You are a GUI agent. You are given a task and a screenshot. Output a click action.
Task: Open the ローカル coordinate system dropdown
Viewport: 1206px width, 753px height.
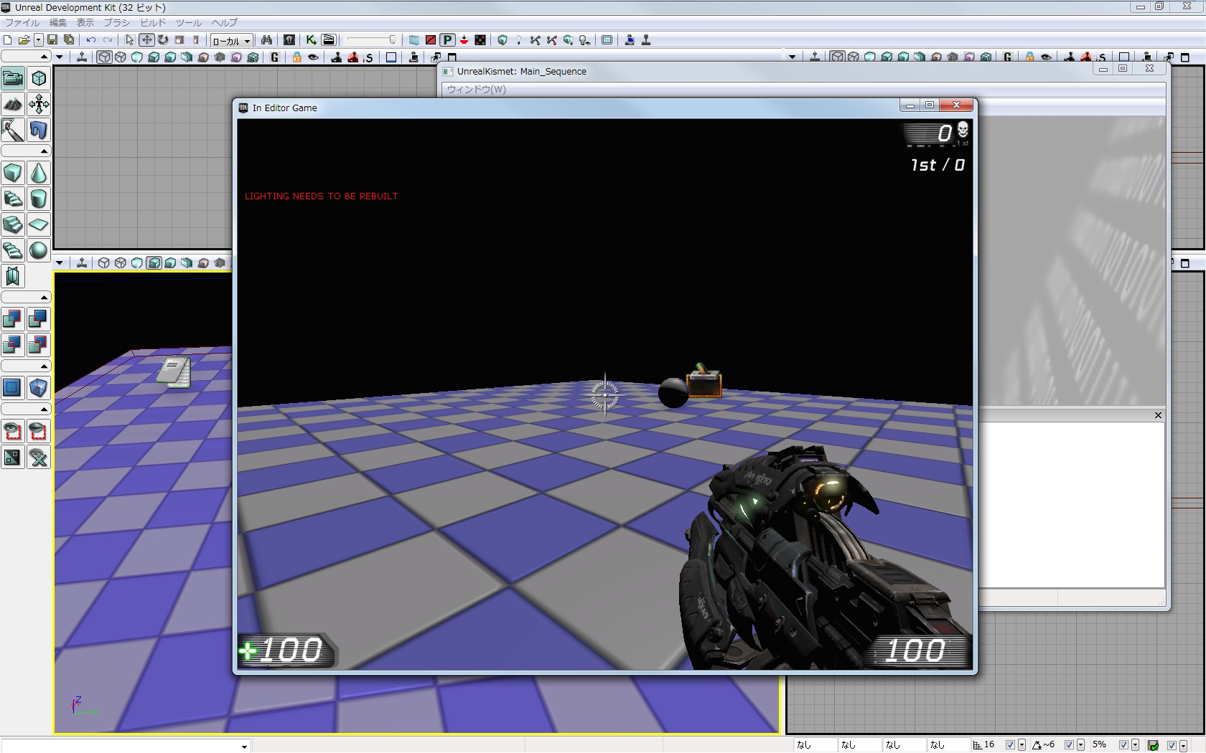tap(231, 41)
